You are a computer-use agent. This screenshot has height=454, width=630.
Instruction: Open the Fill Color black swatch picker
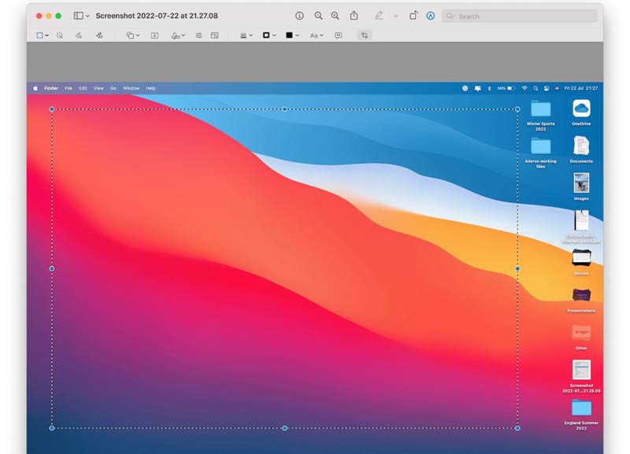pos(292,35)
